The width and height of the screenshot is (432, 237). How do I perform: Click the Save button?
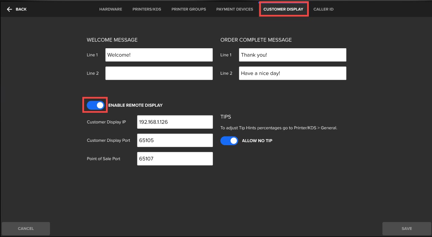pos(406,229)
